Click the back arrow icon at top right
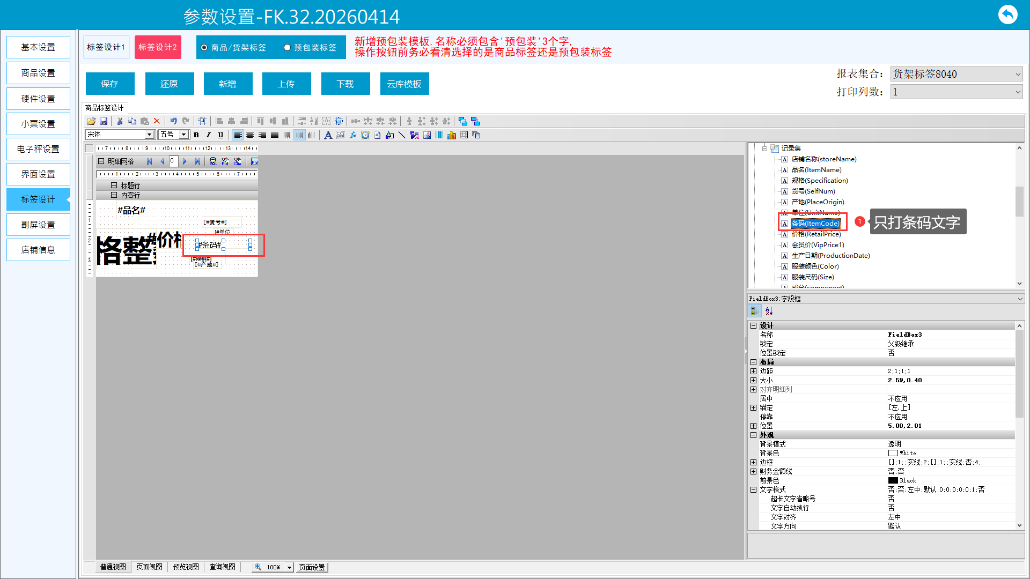The width and height of the screenshot is (1030, 579). (1007, 14)
